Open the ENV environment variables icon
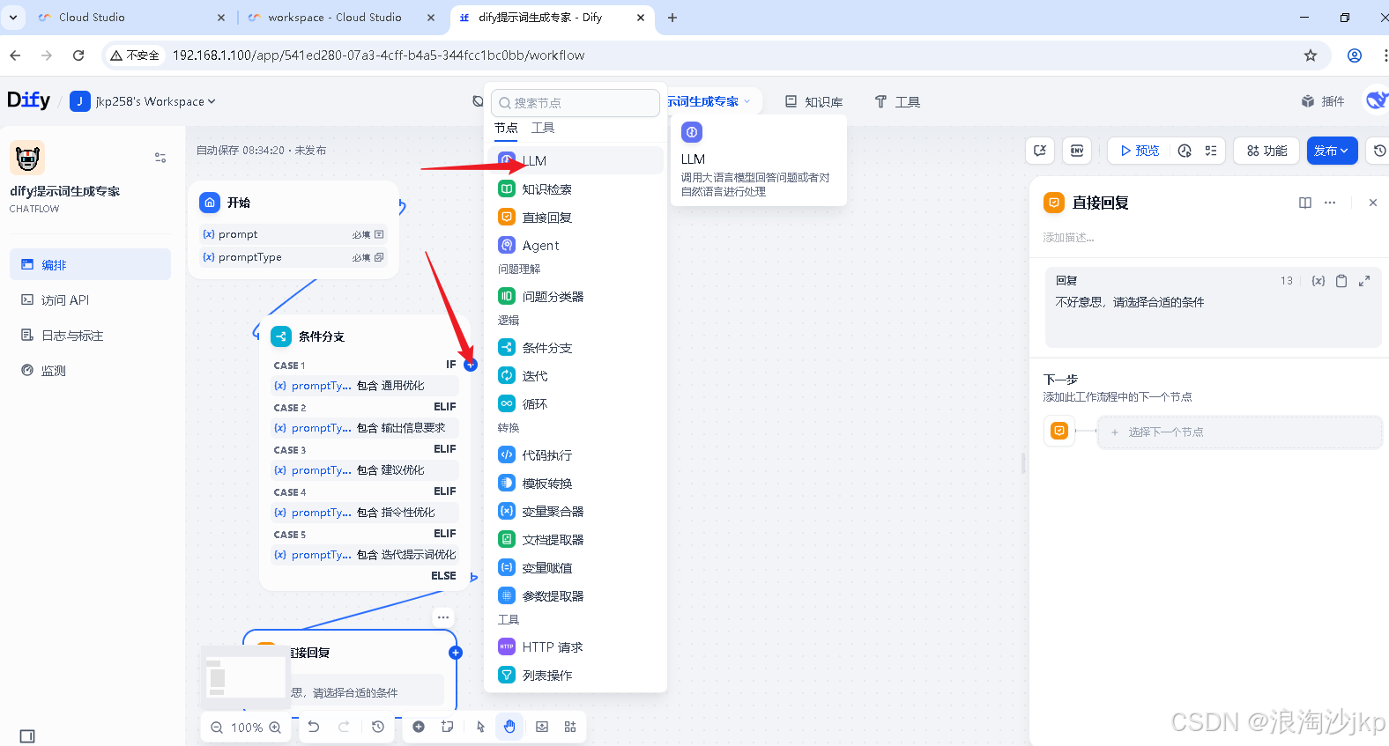 click(1077, 151)
